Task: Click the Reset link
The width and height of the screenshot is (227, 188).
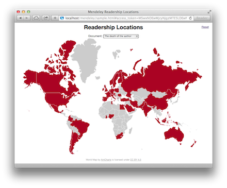Action: (205, 27)
